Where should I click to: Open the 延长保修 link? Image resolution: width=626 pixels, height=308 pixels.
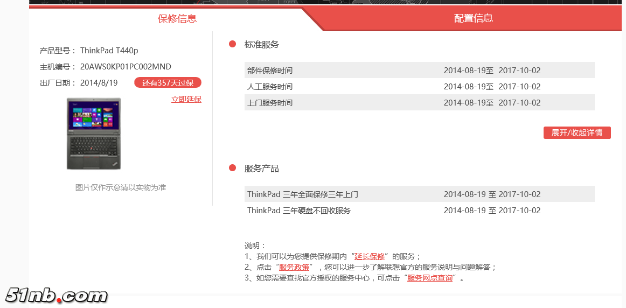pyautogui.click(x=369, y=256)
